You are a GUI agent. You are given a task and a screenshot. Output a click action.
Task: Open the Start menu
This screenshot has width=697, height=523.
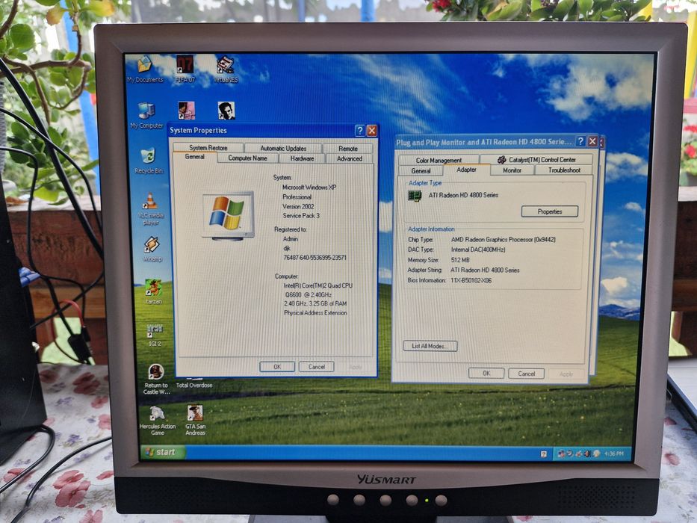point(162,452)
